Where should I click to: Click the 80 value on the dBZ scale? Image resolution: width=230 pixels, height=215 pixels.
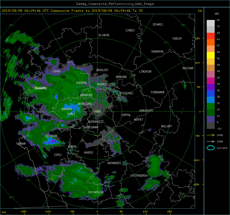pos(218,20)
